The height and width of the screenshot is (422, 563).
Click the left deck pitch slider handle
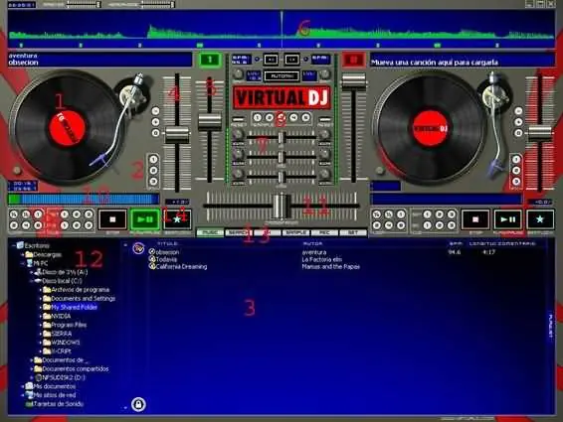[x=177, y=135]
